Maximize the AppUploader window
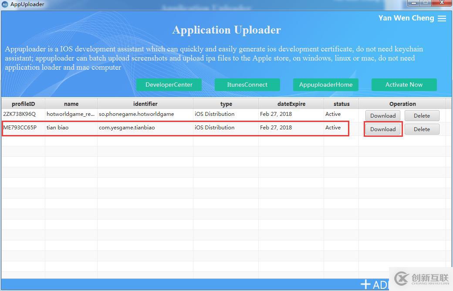The height and width of the screenshot is (291, 453). point(426,3)
